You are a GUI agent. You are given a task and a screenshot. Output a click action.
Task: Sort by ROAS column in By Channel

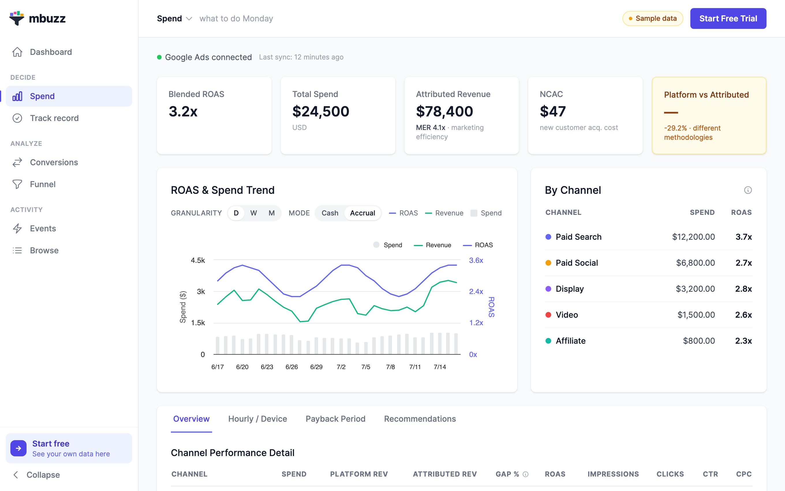pos(741,212)
